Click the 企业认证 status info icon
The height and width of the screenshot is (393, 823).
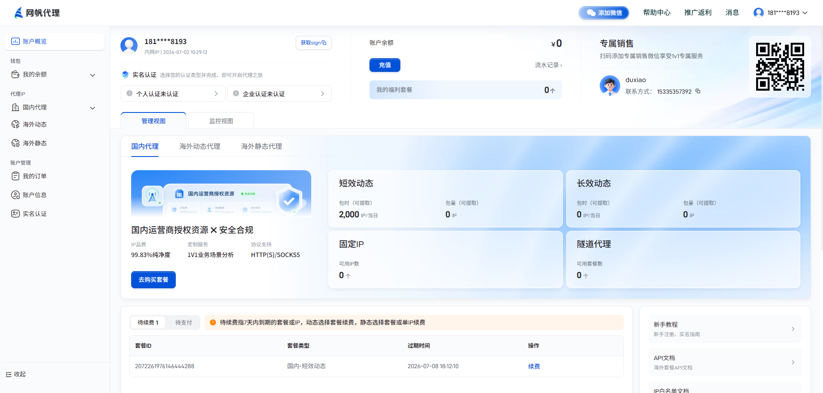[x=236, y=93]
